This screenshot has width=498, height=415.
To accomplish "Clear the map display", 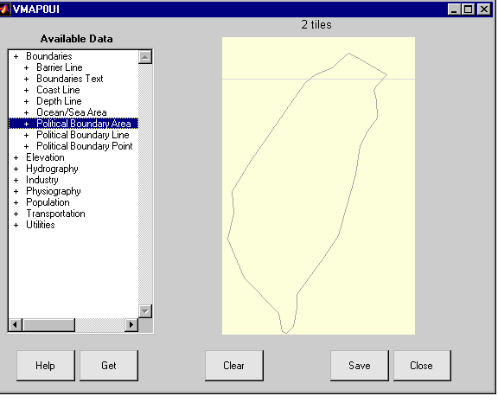I will [234, 366].
